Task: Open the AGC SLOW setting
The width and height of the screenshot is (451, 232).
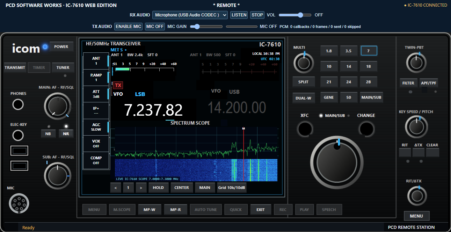Action: (x=96, y=127)
